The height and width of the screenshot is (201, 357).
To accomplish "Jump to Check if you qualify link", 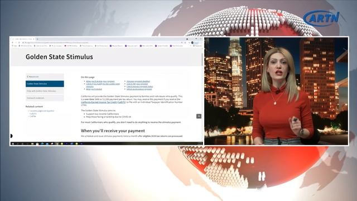I will coord(103,85).
